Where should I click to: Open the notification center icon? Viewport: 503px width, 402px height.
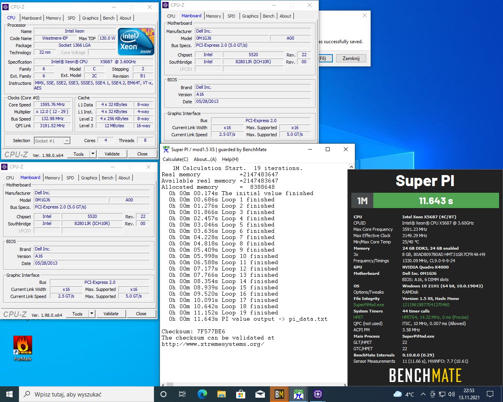[490, 394]
